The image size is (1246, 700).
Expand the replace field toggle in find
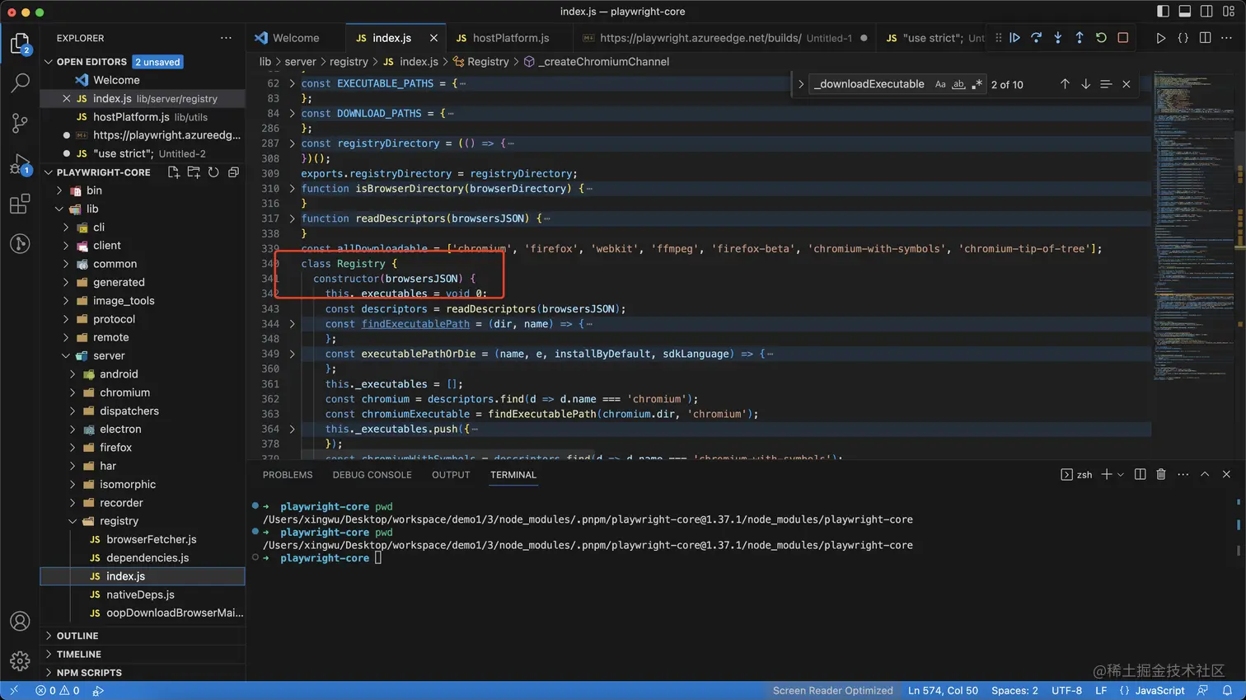click(x=800, y=84)
